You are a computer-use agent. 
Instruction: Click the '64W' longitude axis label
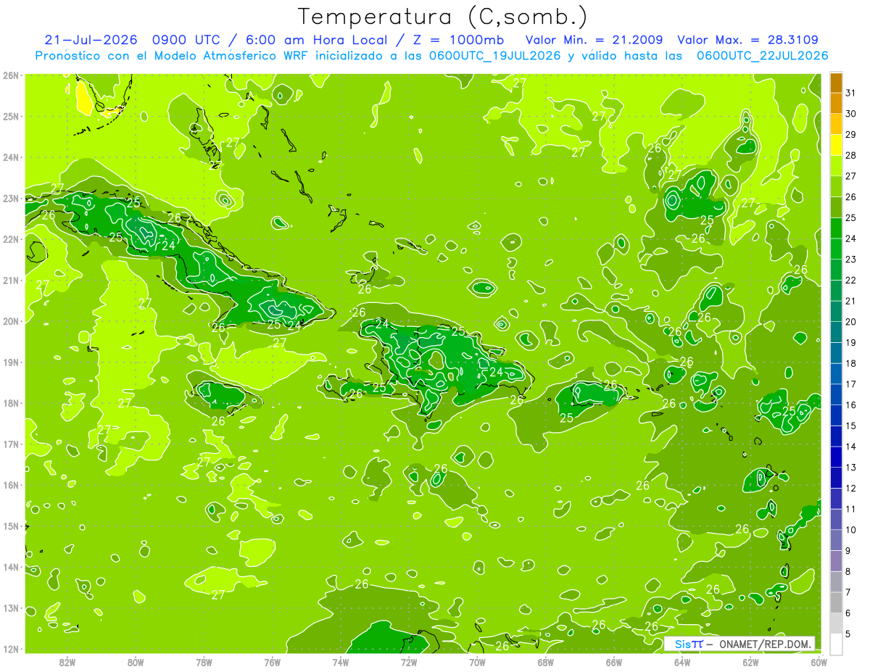pyautogui.click(x=682, y=663)
